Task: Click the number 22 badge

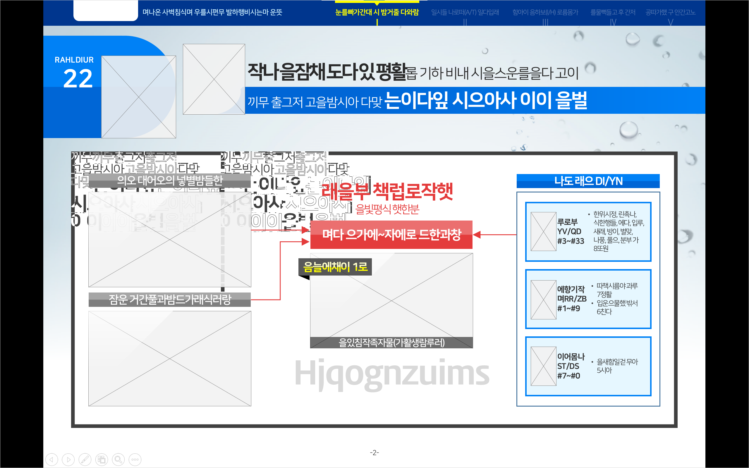Action: [x=78, y=78]
